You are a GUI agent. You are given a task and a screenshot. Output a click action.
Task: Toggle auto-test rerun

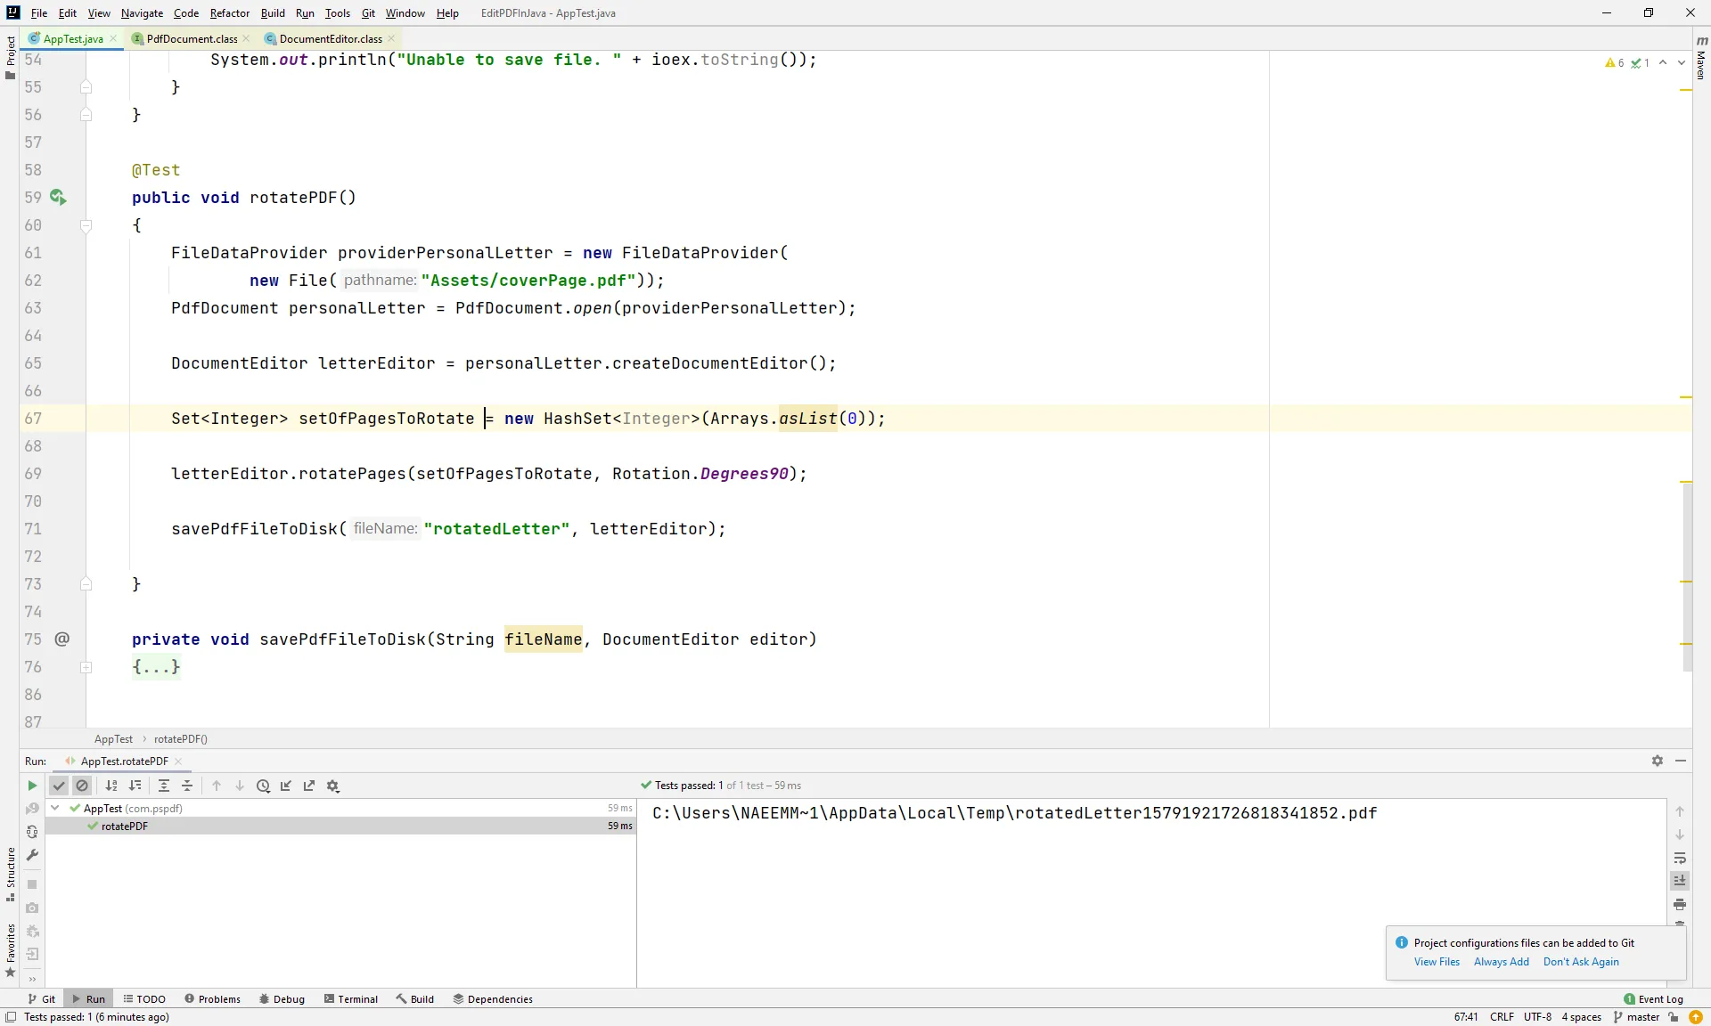pyautogui.click(x=32, y=832)
